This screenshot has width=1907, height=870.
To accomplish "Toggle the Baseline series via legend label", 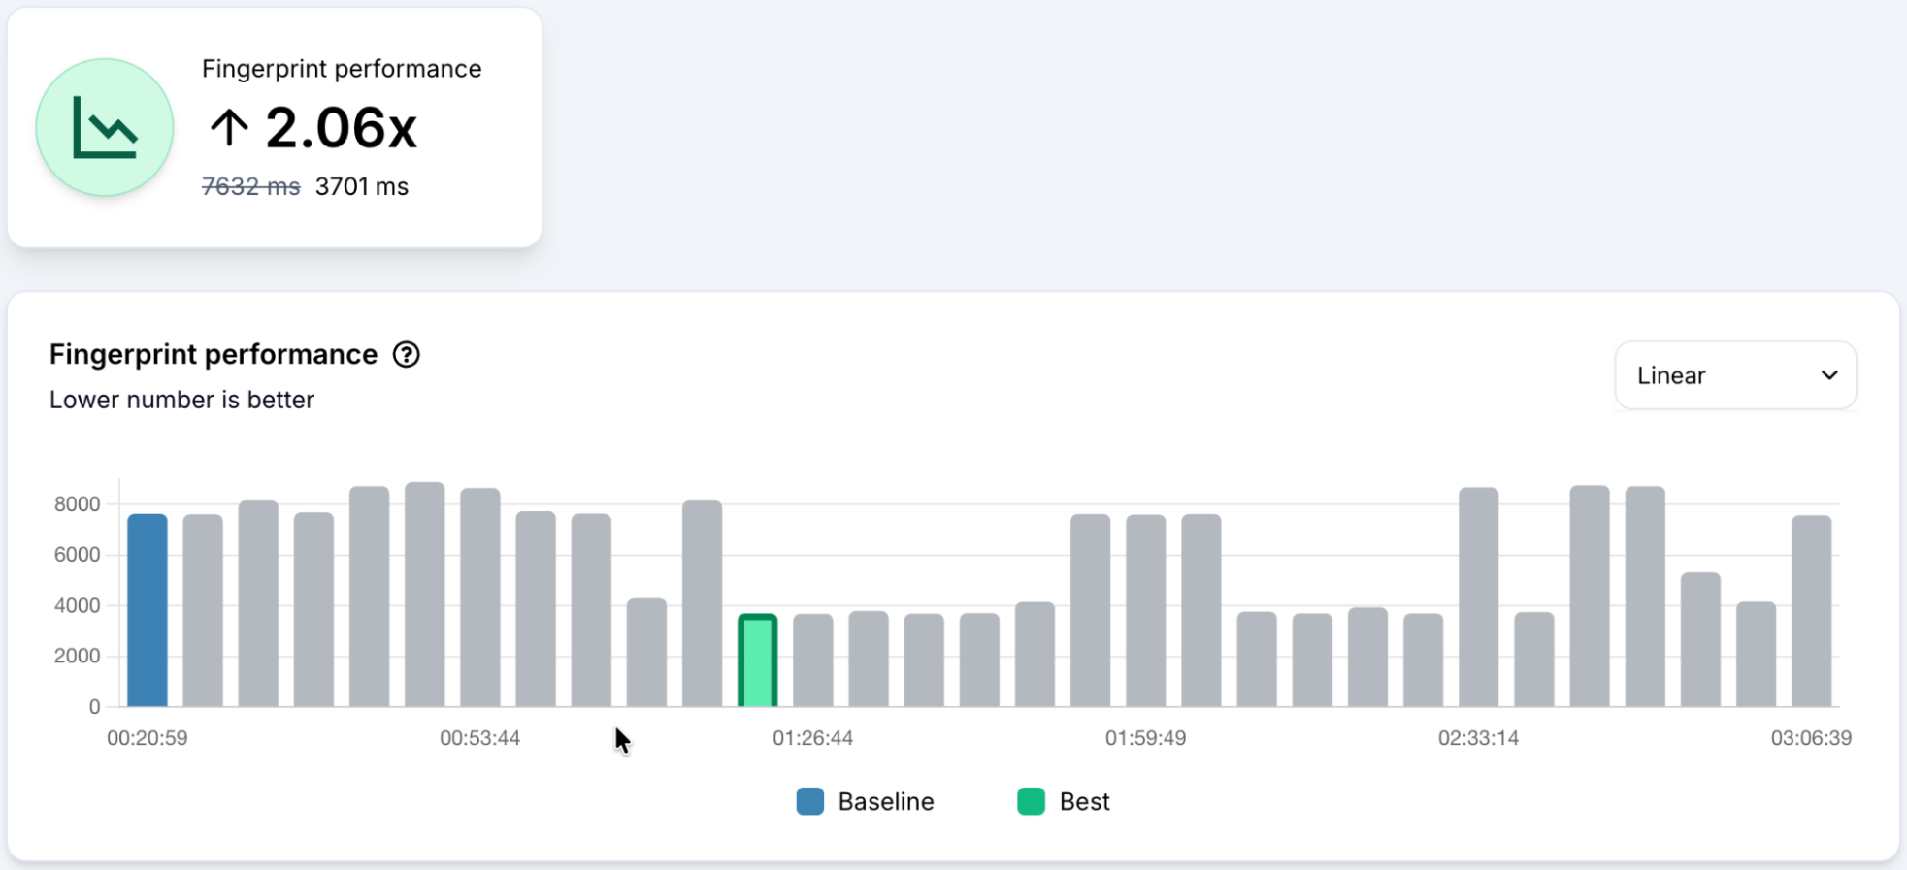I will (x=885, y=801).
